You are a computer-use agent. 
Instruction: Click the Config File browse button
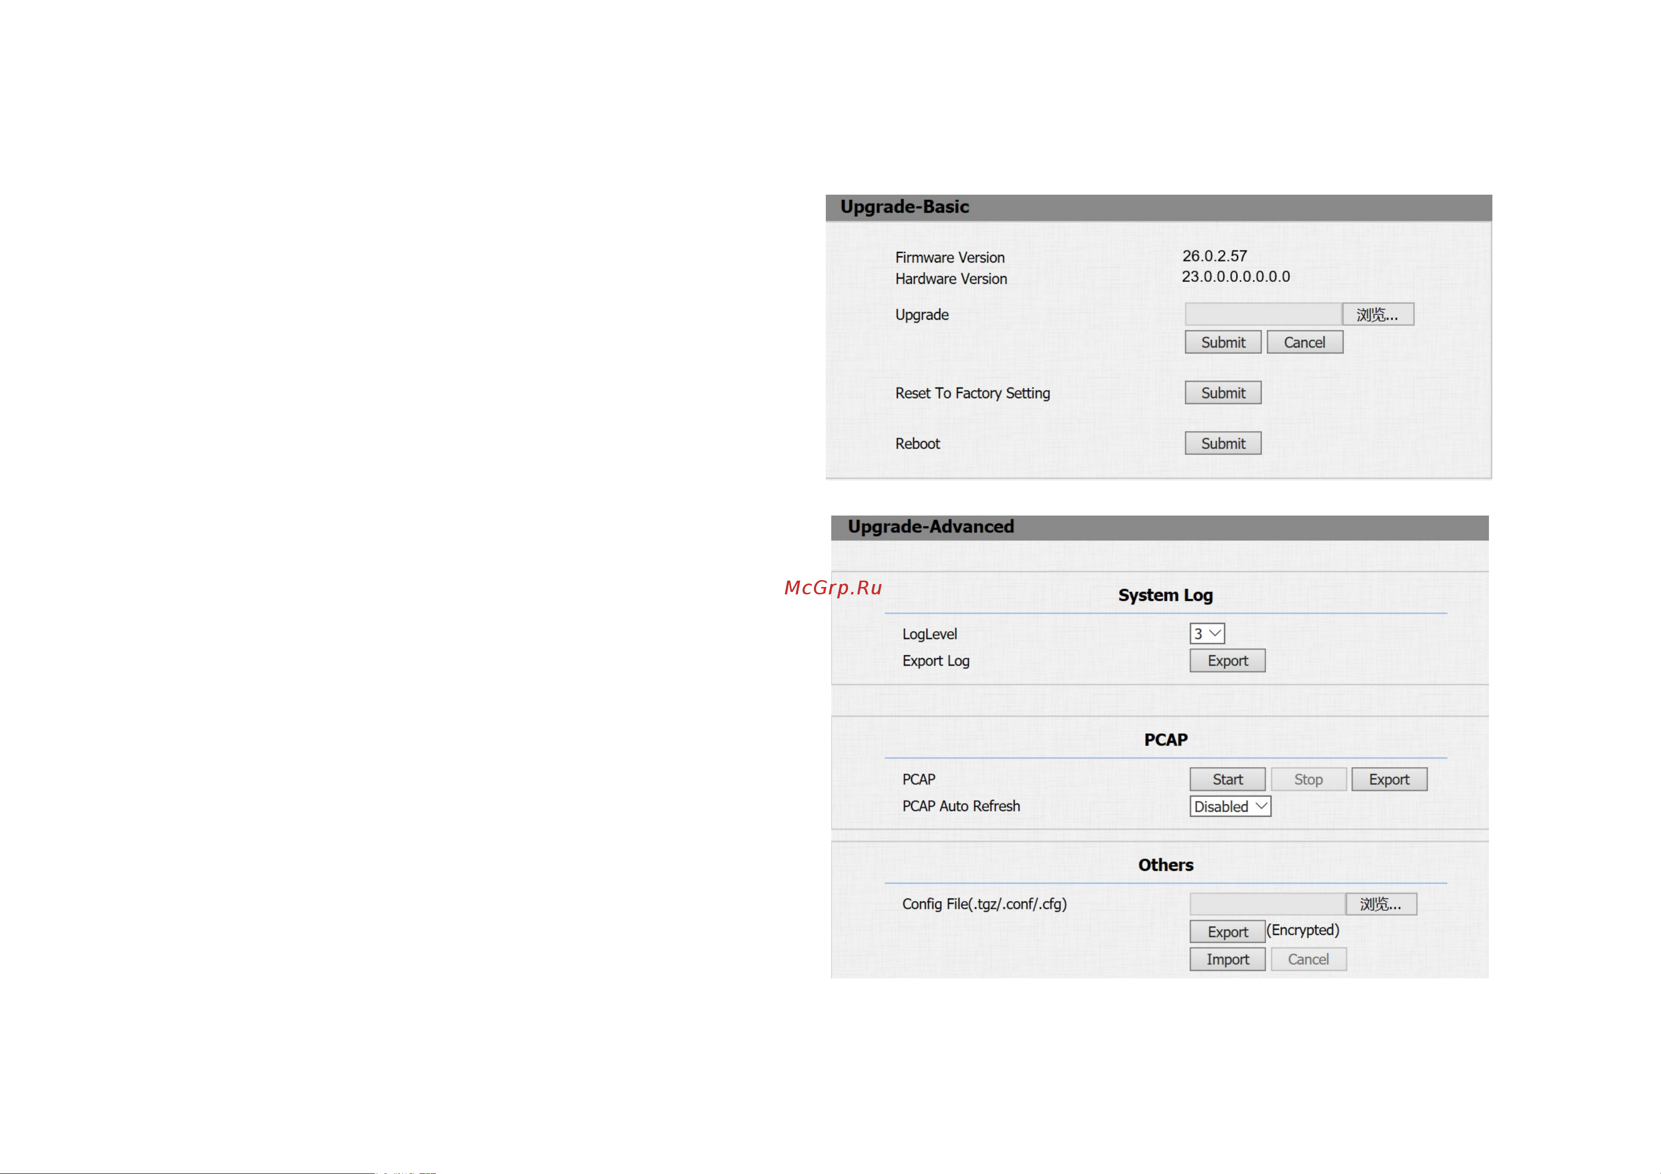tap(1381, 904)
